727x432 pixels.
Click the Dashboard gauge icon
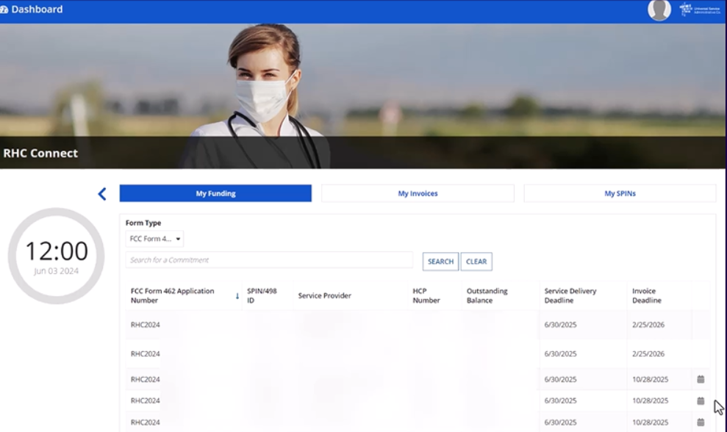click(x=4, y=10)
